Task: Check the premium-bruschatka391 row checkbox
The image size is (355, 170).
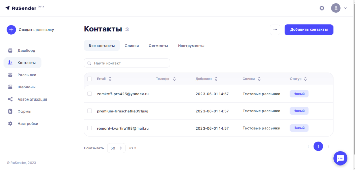Action: click(x=89, y=111)
